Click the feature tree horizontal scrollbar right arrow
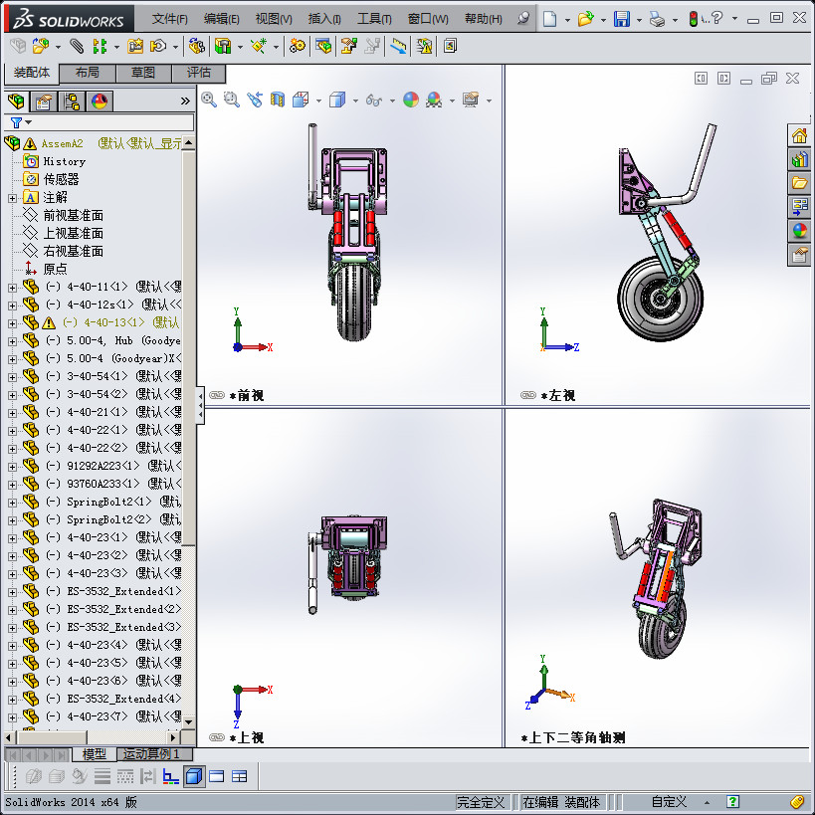The width and height of the screenshot is (815, 815). [x=173, y=737]
